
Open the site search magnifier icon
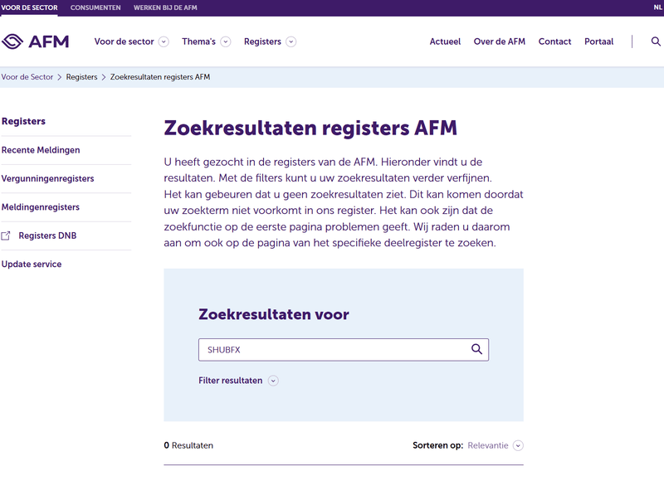(x=656, y=41)
